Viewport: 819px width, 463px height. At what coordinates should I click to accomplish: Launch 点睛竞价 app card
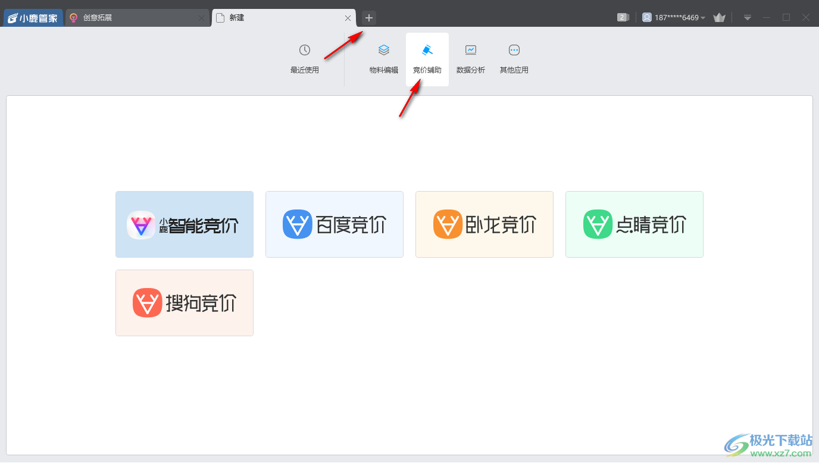[634, 224]
